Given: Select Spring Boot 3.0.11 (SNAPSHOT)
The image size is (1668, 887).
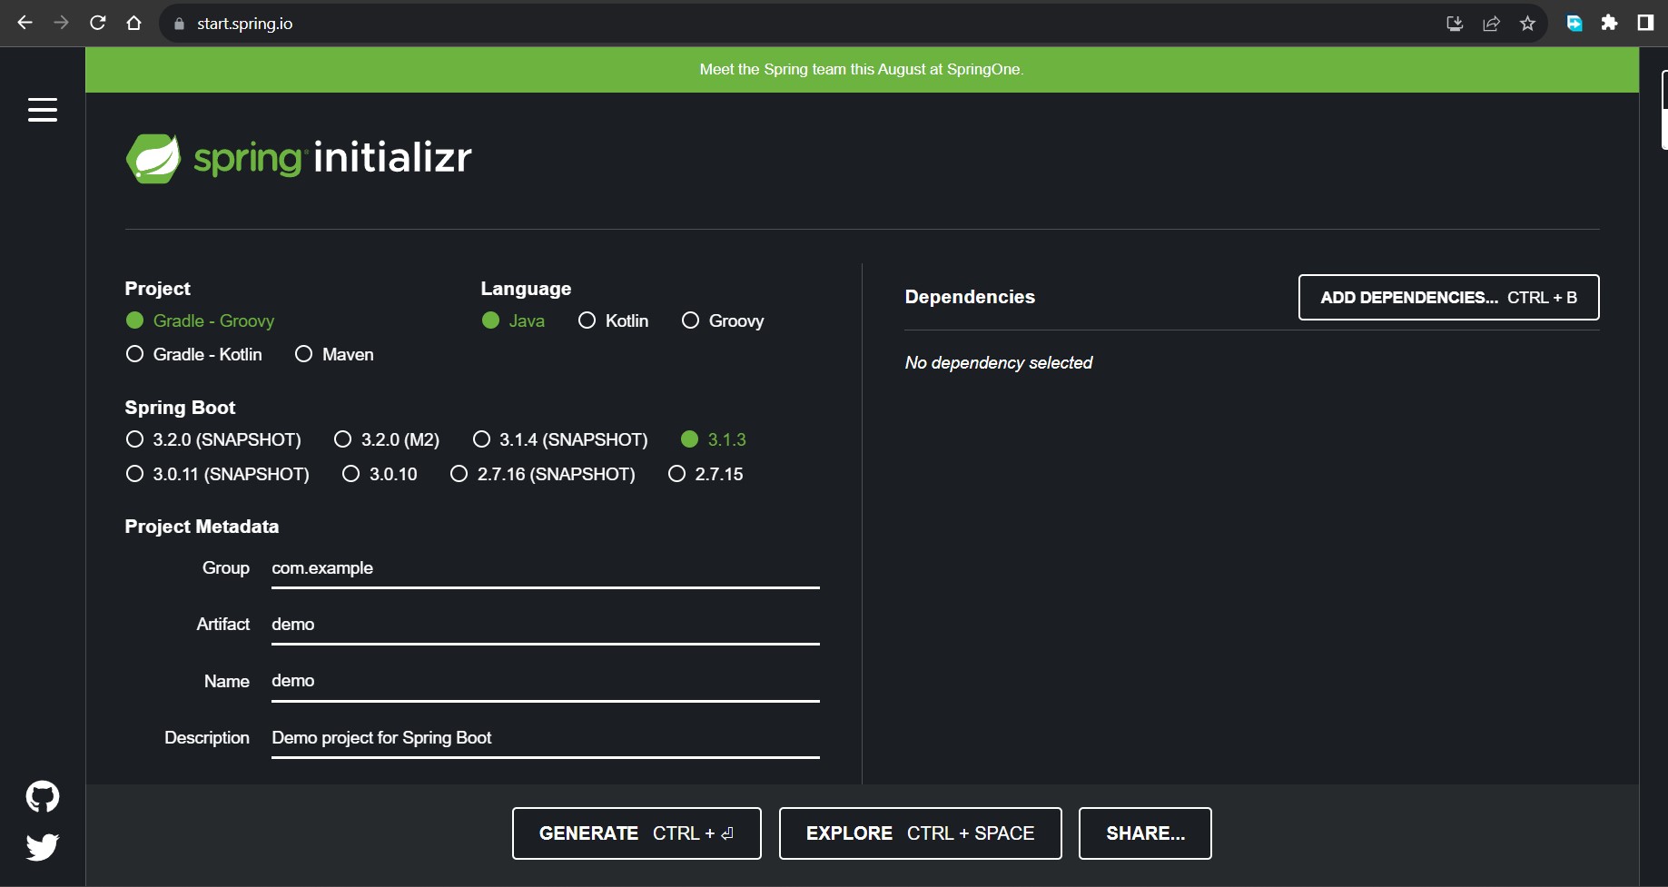Looking at the screenshot, I should coord(217,474).
